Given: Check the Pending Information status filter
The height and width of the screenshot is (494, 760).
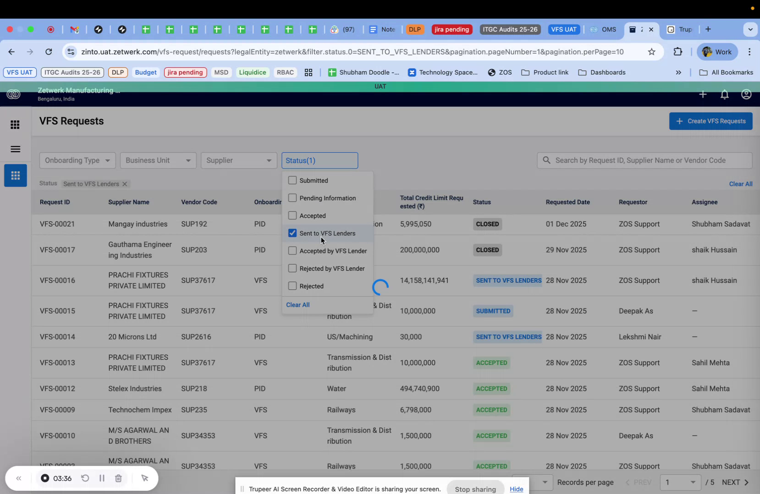Looking at the screenshot, I should coord(292,198).
